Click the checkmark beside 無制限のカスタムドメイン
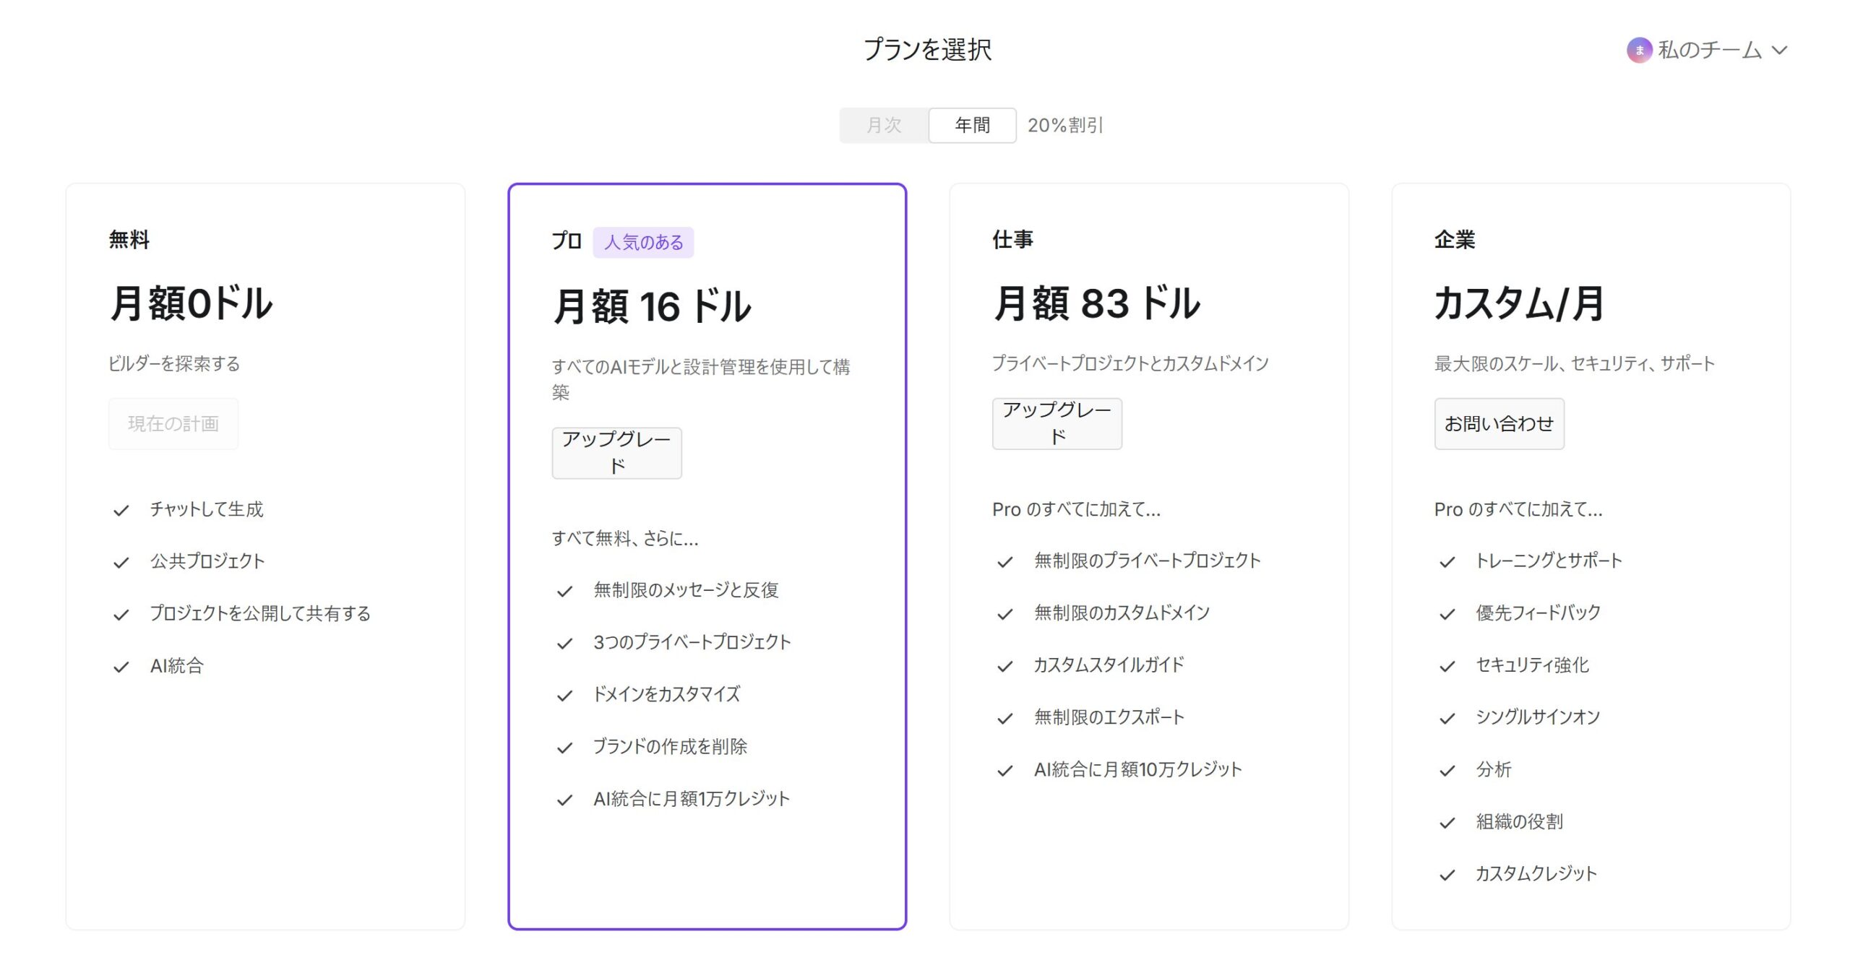This screenshot has width=1850, height=960. coord(1004,612)
